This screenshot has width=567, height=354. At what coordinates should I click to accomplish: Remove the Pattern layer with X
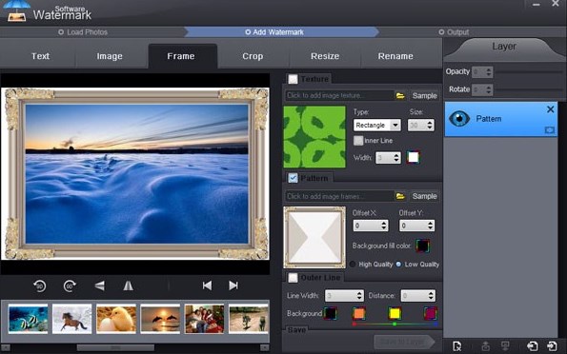(551, 109)
